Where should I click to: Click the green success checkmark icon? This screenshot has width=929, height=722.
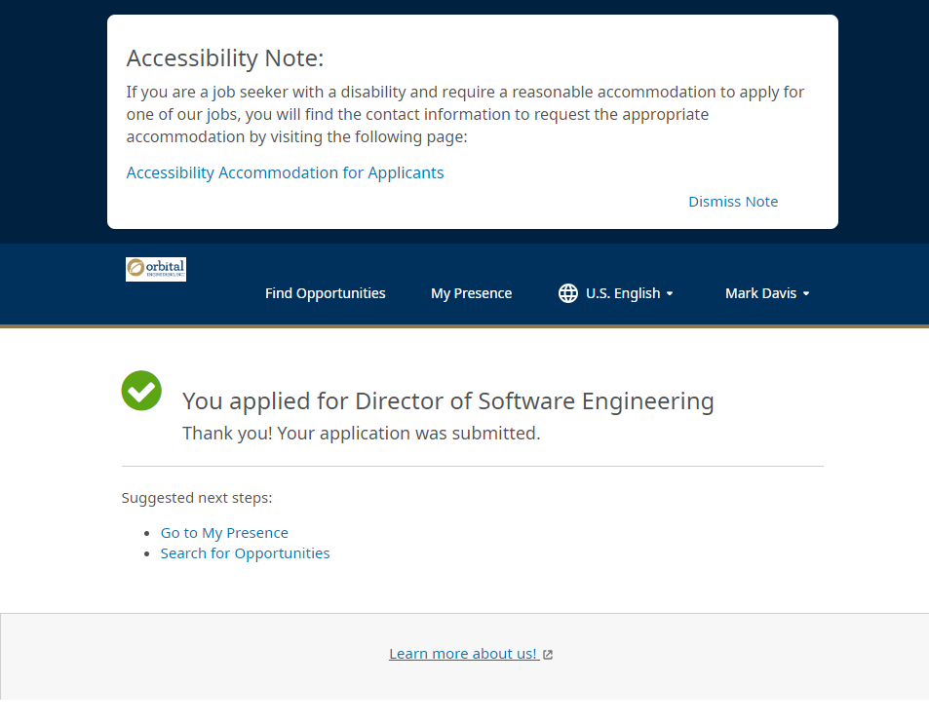[x=141, y=391]
